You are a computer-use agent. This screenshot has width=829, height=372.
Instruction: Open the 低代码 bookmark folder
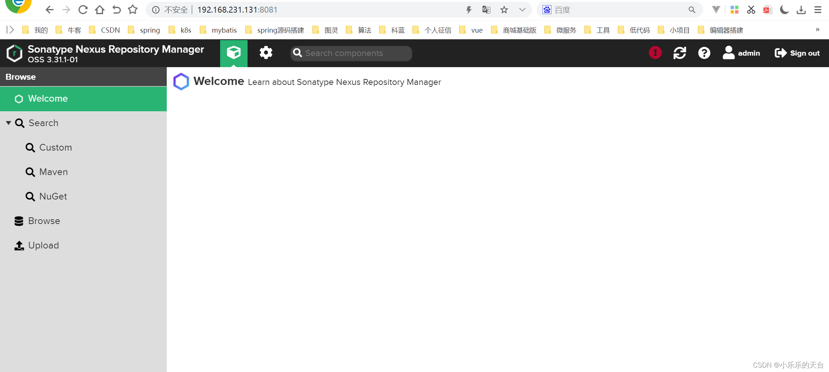pos(634,30)
